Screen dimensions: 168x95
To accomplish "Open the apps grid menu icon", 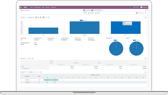I will pos(21,7).
